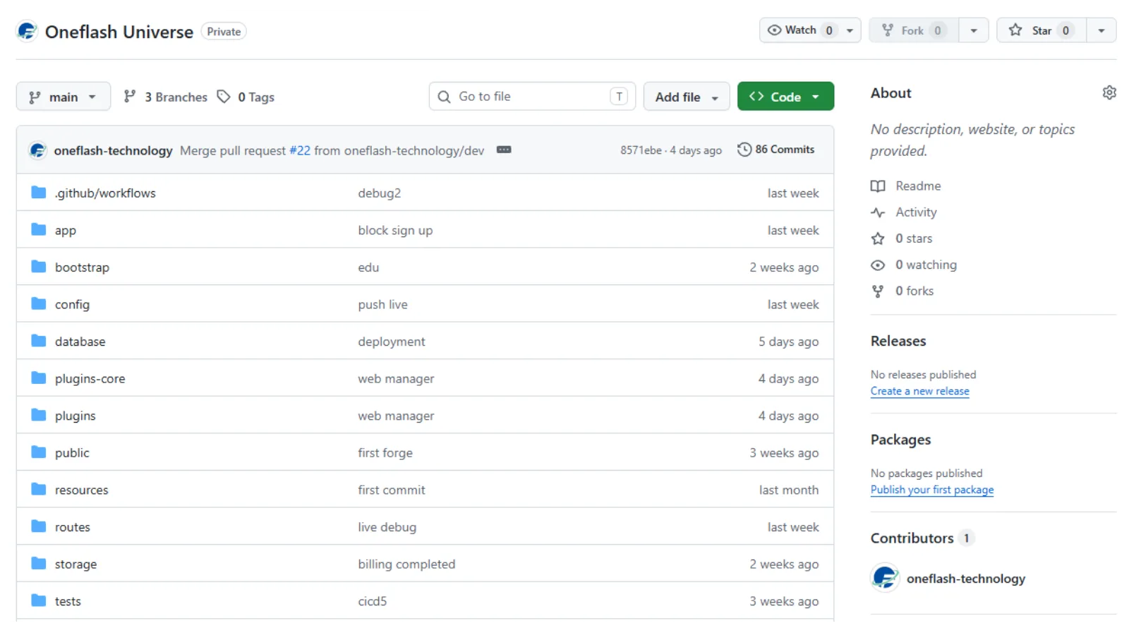Expand the commit message ellipsis
The height and width of the screenshot is (635, 1129).
504,150
